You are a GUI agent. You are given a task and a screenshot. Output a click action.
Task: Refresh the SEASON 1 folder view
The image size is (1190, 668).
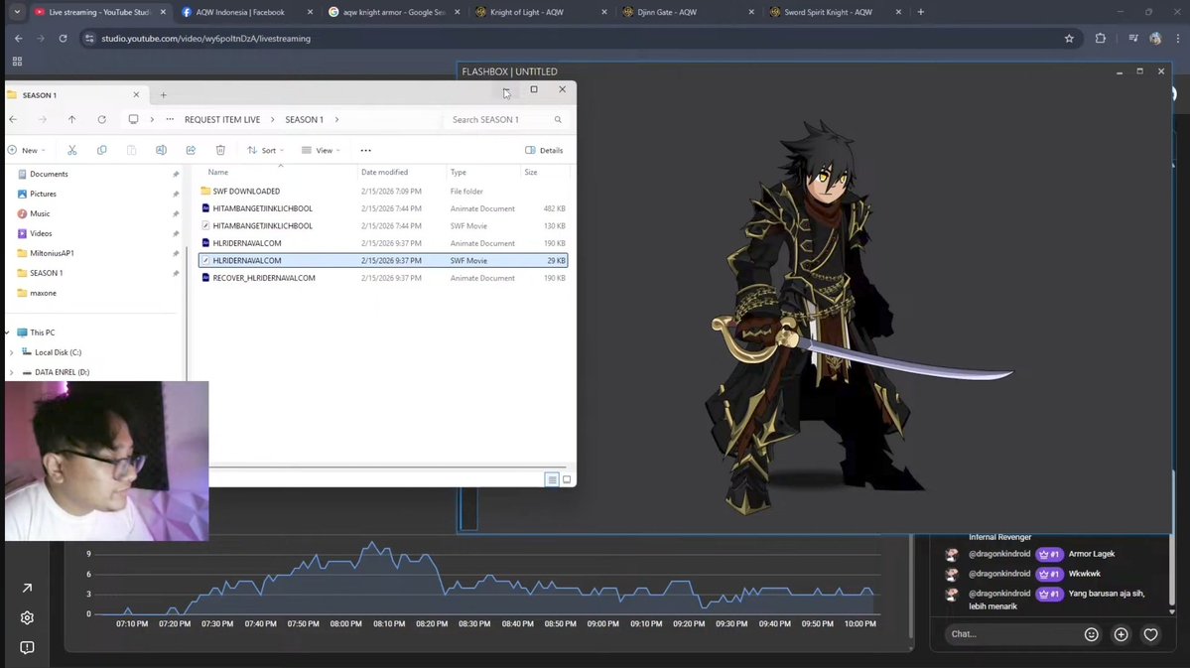(101, 119)
